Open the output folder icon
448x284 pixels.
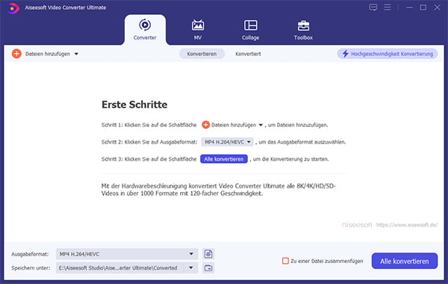(x=208, y=268)
